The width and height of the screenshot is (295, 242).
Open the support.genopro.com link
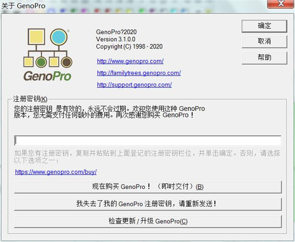[x=134, y=85]
